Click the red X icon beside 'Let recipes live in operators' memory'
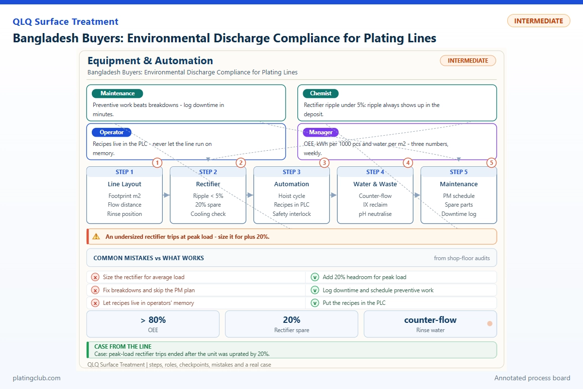This screenshot has width=583, height=389. 95,303
